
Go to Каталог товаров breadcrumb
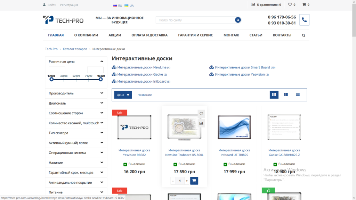(x=75, y=49)
